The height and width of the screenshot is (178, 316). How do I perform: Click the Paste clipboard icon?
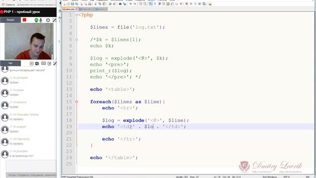coord(104,4)
